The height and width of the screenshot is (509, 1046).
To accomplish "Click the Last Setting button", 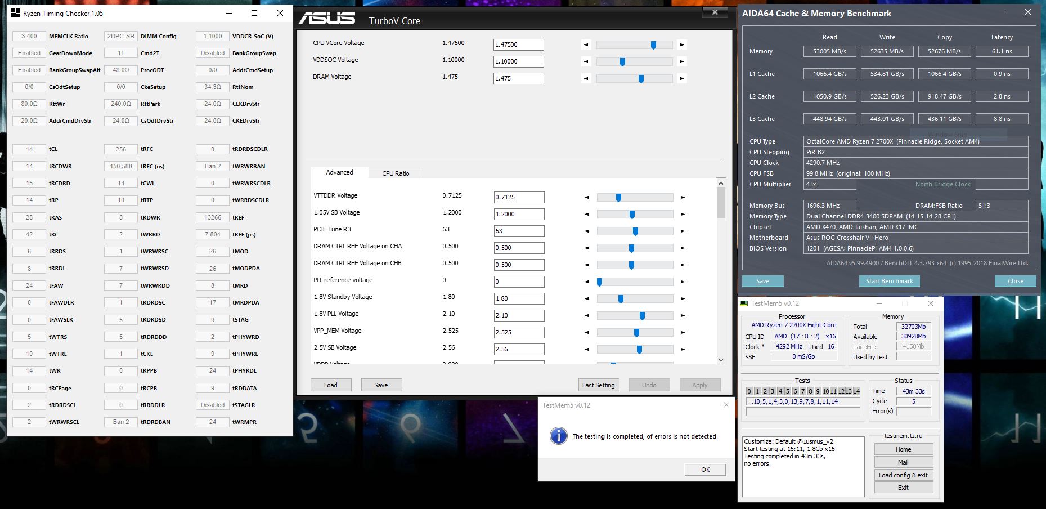I will [x=599, y=385].
